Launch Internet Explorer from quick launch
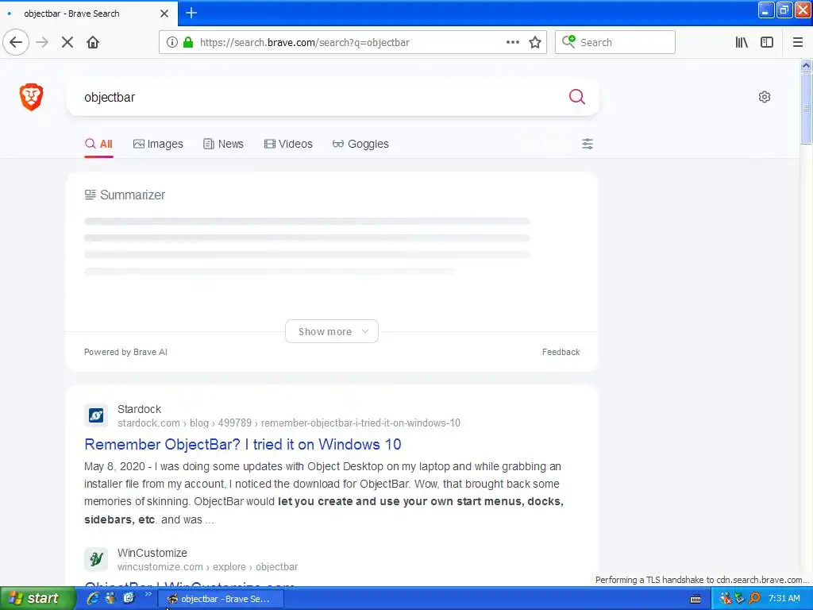The width and height of the screenshot is (813, 610). tap(93, 598)
